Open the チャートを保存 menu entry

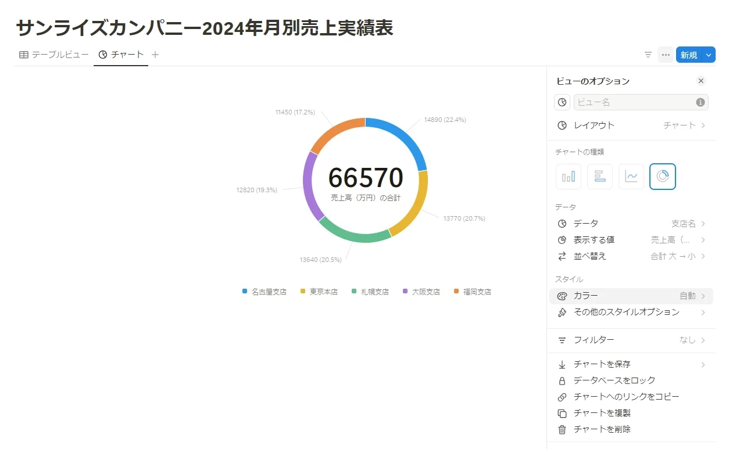coord(631,364)
